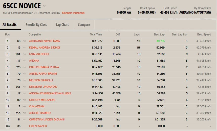Go to the Compare tab
Viewport: 217px width, 131px height.
point(84,25)
